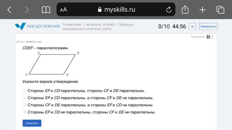Click the Мои достижения checkmark logo
This screenshot has height=130, width=232.
tap(20, 26)
